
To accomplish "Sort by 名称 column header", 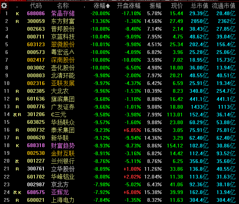I will coord(63,6).
